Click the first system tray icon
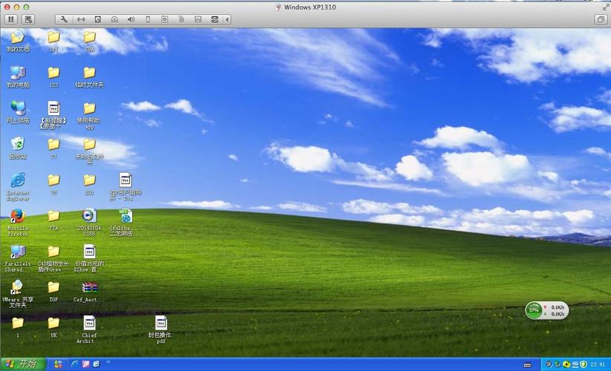 [x=549, y=364]
